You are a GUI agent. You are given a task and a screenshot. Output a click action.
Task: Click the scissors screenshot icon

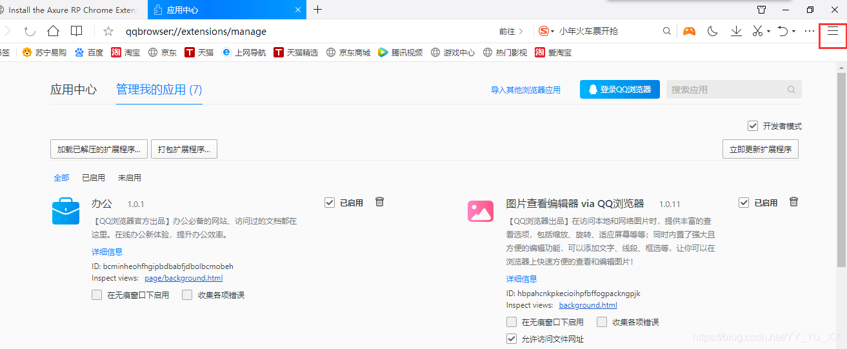click(x=757, y=31)
